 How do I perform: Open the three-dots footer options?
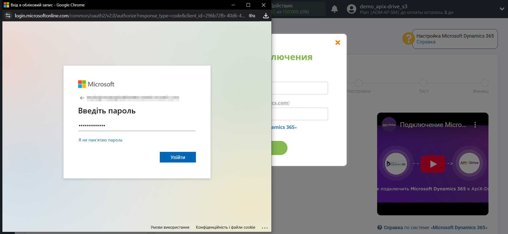click(265, 228)
